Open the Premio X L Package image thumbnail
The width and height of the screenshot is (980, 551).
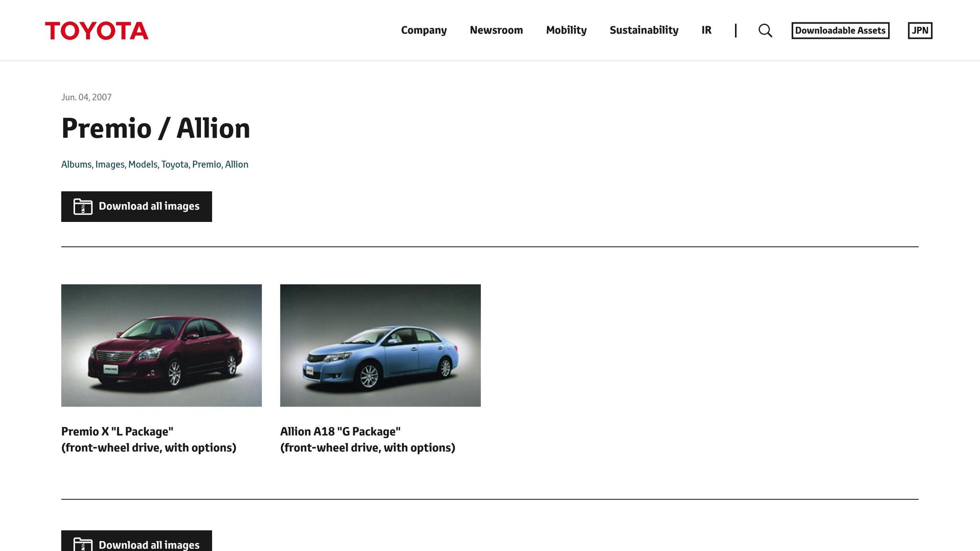pyautogui.click(x=161, y=345)
